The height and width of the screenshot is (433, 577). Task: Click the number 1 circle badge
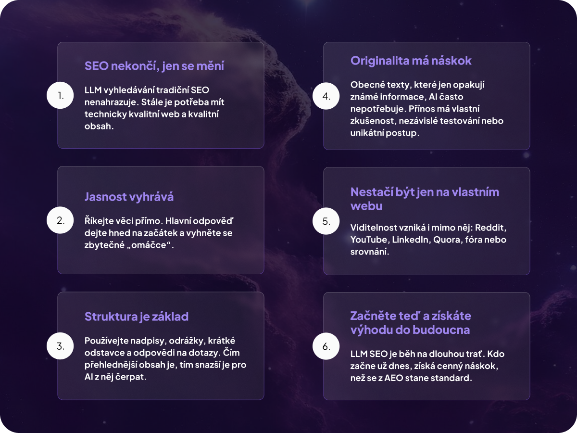(x=60, y=95)
